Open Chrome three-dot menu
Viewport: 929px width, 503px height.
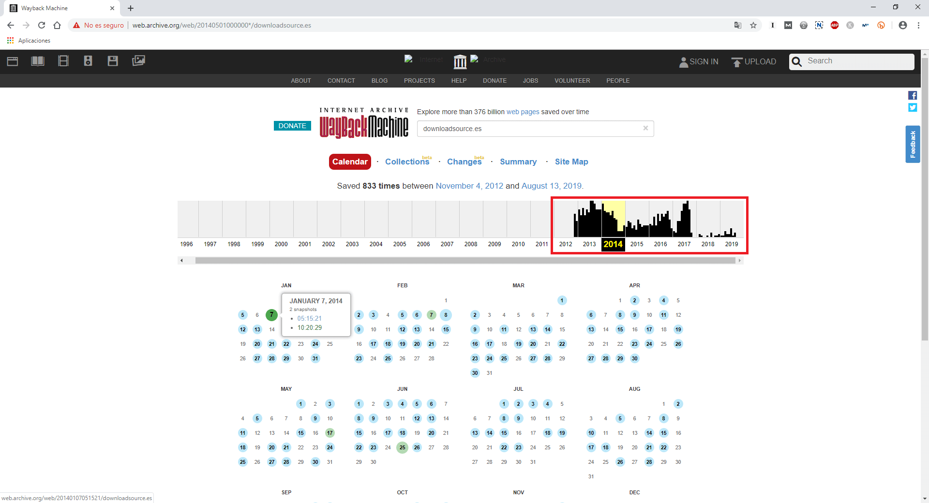[918, 25]
